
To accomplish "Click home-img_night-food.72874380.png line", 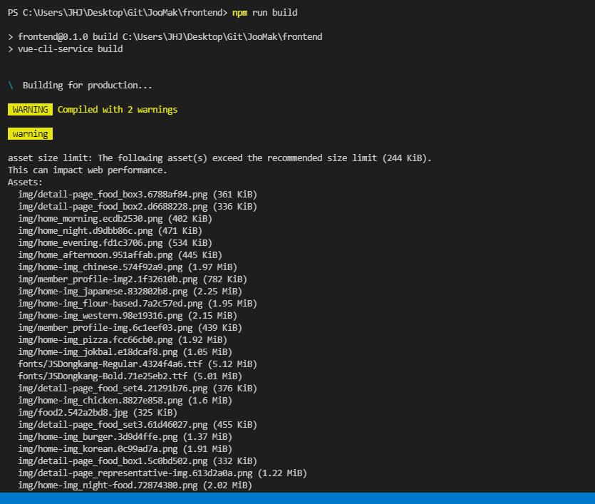I will (x=135, y=485).
